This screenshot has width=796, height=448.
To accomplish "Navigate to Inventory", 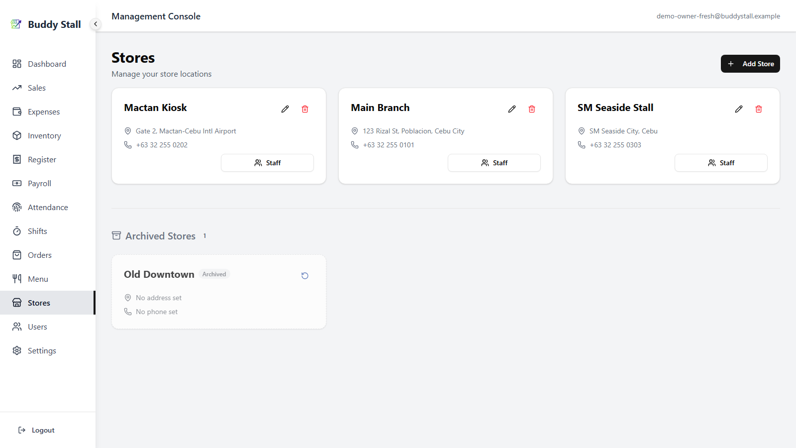I will point(48,135).
